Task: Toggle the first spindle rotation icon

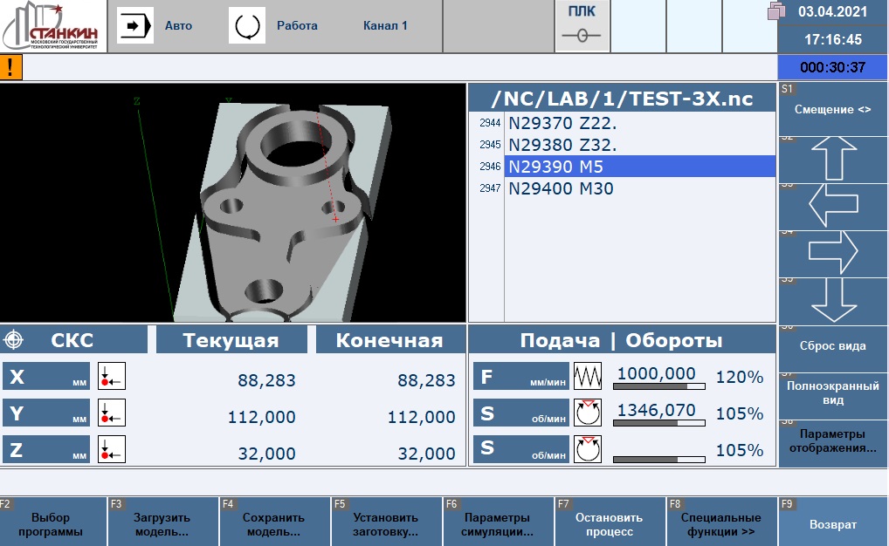Action: [x=588, y=413]
